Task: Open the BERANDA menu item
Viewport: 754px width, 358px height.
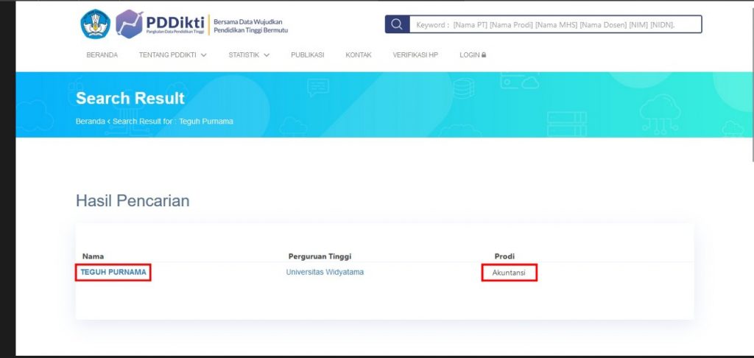Action: click(102, 55)
